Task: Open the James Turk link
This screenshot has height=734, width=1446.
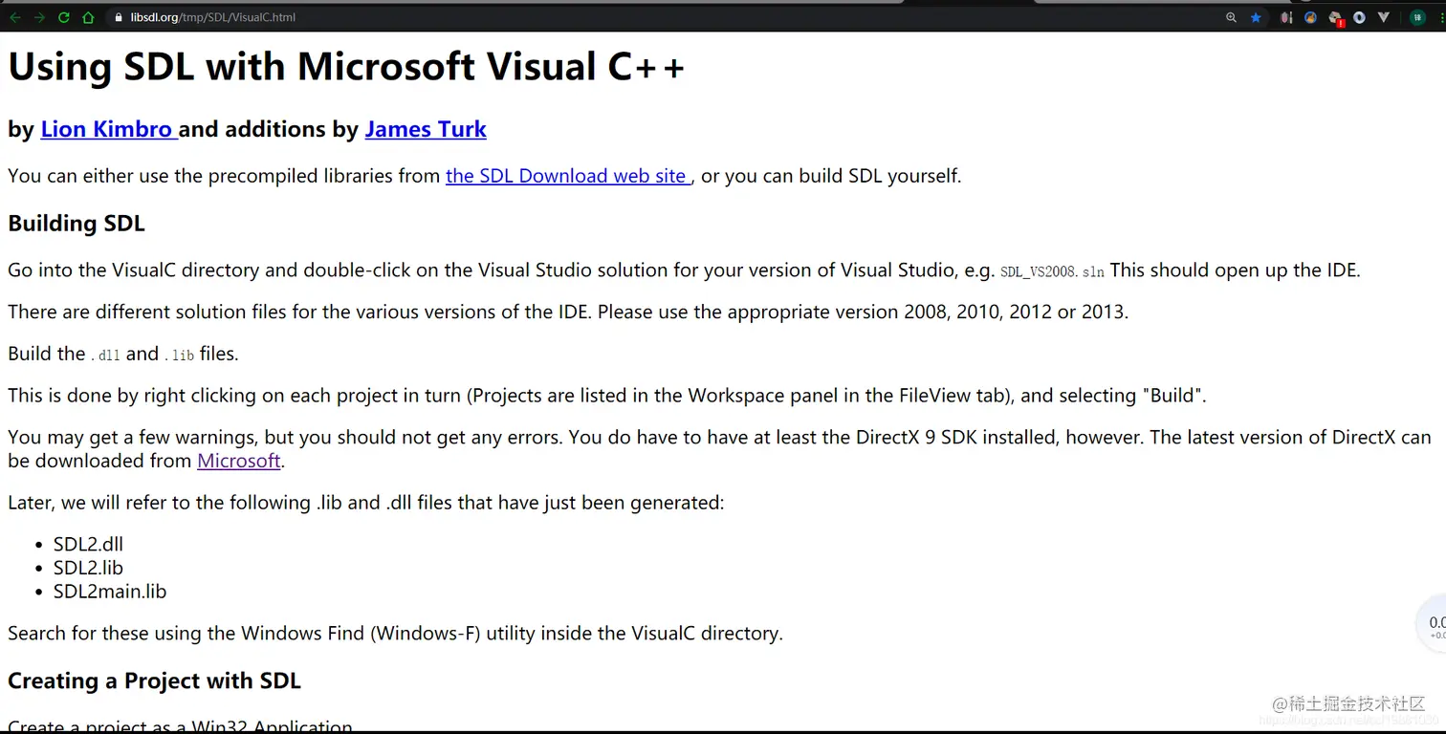Action: pos(426,129)
